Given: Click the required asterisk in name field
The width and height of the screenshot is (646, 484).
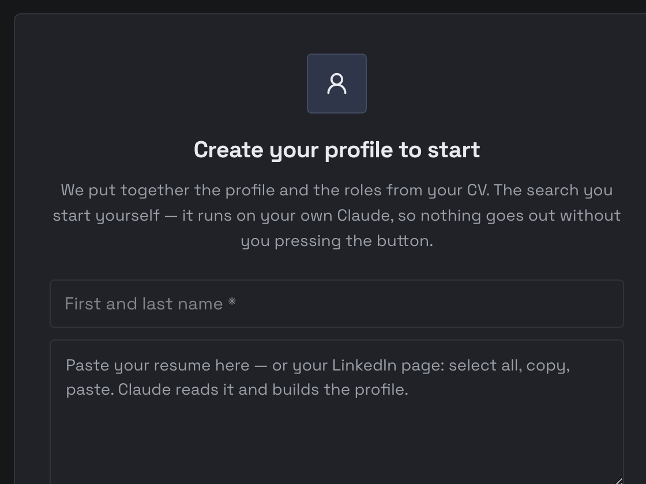Looking at the screenshot, I should (x=231, y=302).
